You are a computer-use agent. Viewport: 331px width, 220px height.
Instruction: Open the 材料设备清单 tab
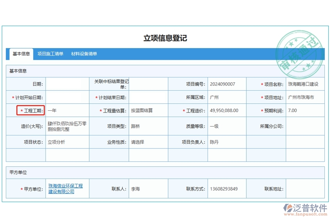pos(84,54)
